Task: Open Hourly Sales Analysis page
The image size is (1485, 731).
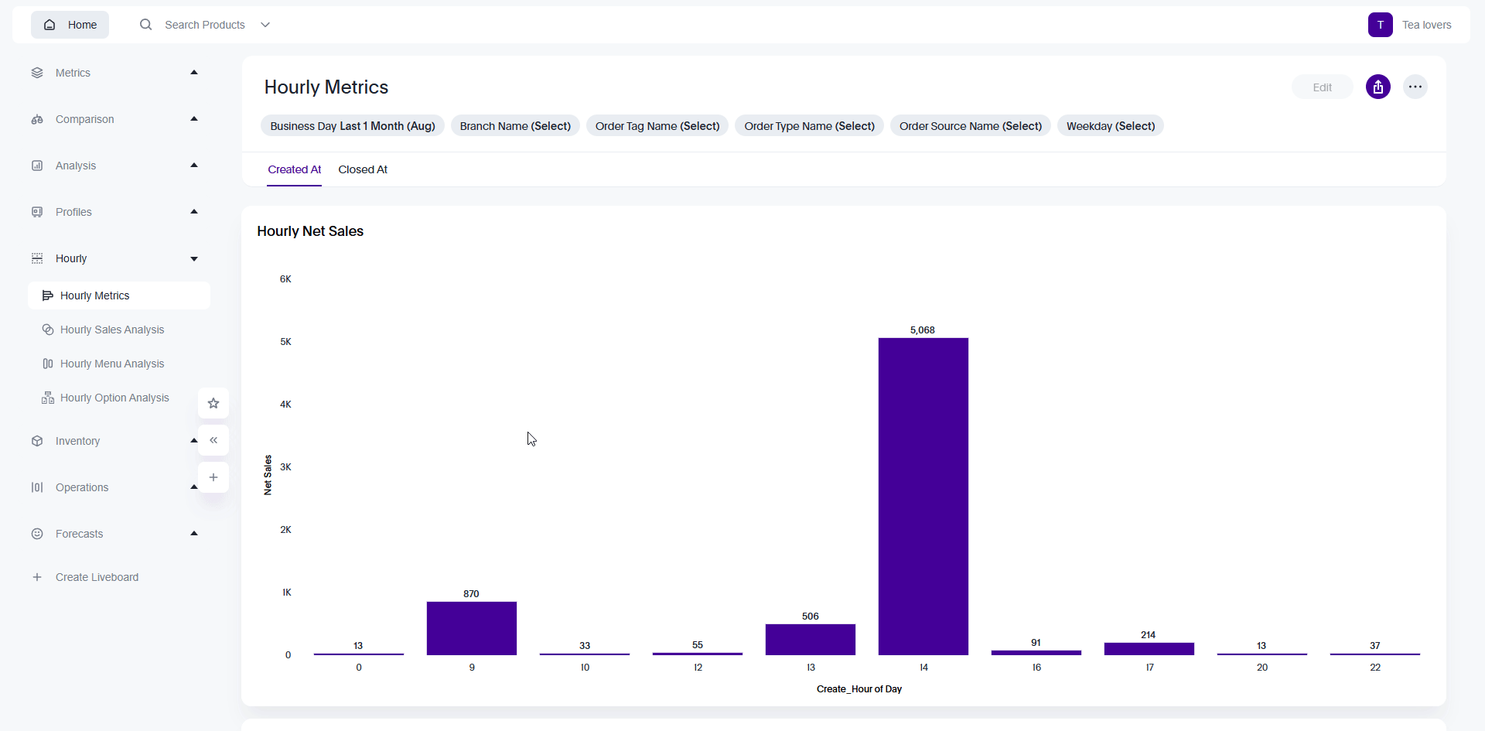Action: tap(112, 330)
